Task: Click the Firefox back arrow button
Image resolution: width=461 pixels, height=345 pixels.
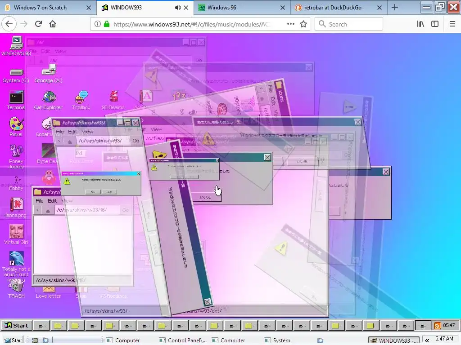Action: 9,24
